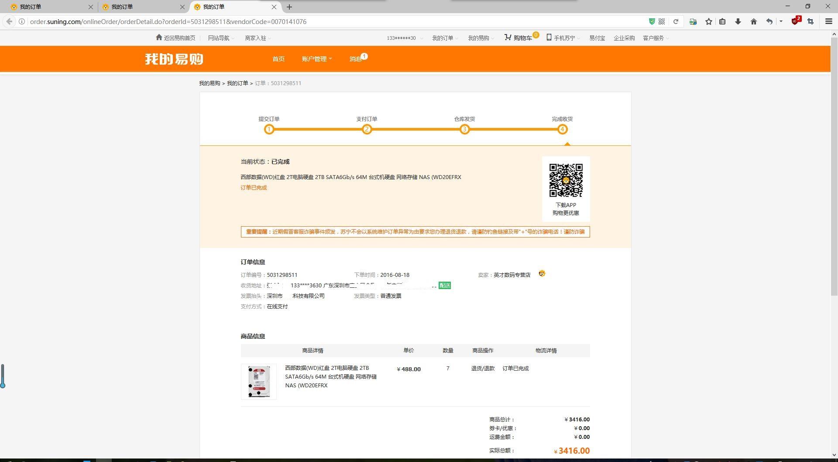Click the shopping cart 购物车 icon
The image size is (838, 462).
508,38
